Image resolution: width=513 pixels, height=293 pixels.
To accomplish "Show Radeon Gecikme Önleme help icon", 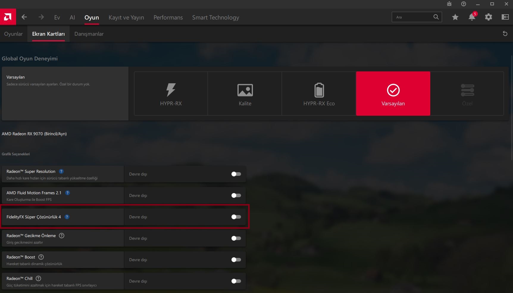I will pos(62,236).
